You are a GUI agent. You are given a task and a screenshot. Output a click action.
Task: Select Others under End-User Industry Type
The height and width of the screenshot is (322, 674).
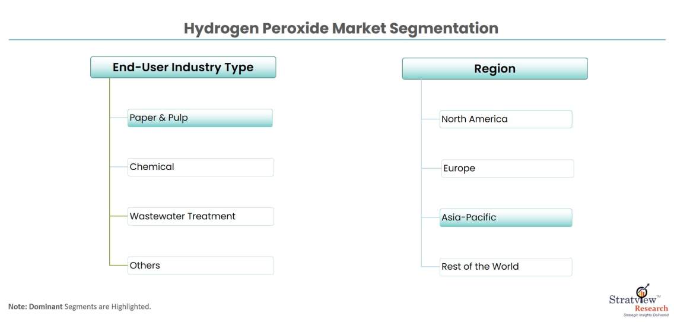point(201,266)
